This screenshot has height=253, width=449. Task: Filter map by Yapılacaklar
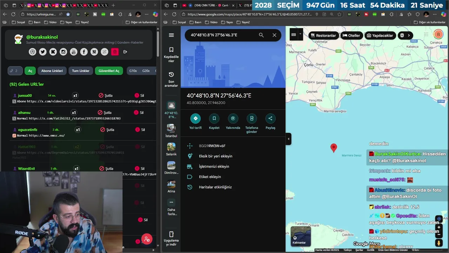380,35
